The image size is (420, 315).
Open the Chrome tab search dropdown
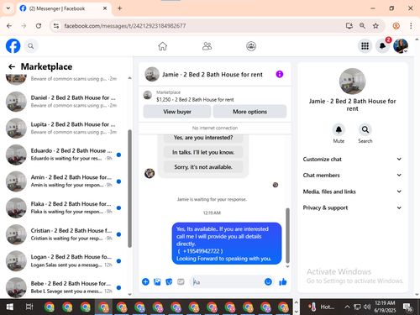[8, 8]
